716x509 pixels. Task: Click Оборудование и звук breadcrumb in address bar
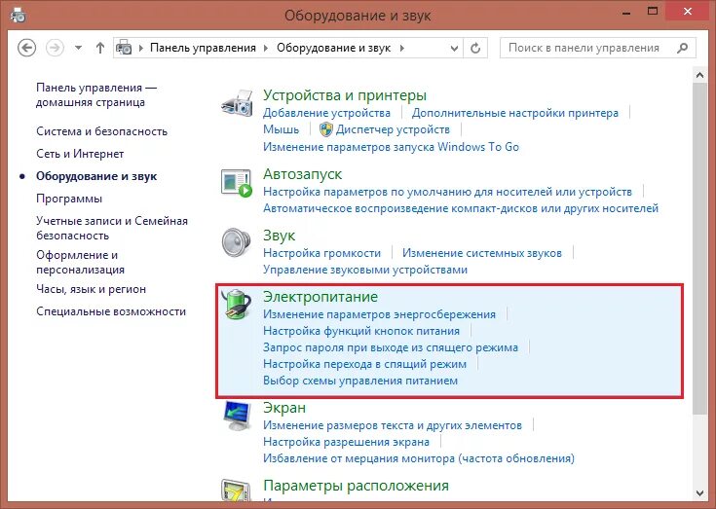(x=334, y=48)
